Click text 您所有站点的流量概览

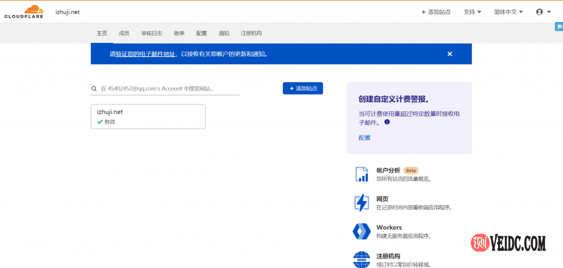[x=404, y=178]
